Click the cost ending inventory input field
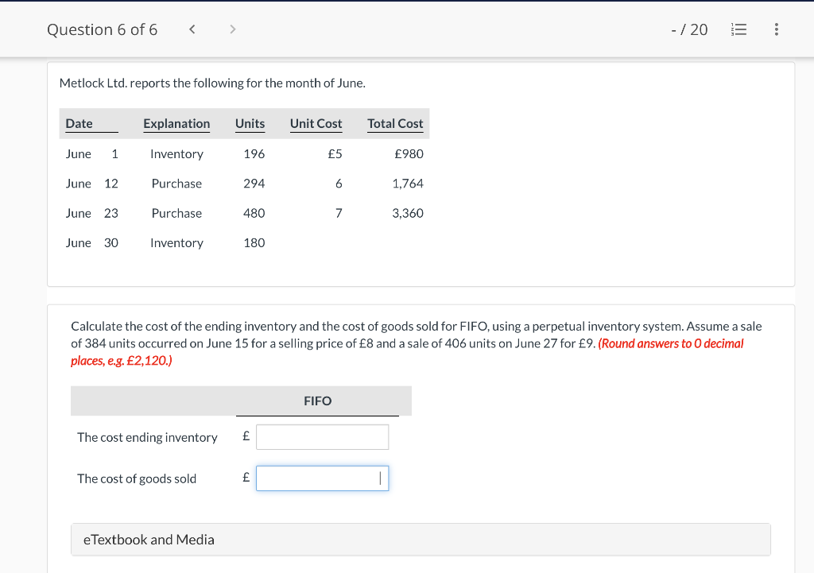The image size is (814, 573). (323, 437)
